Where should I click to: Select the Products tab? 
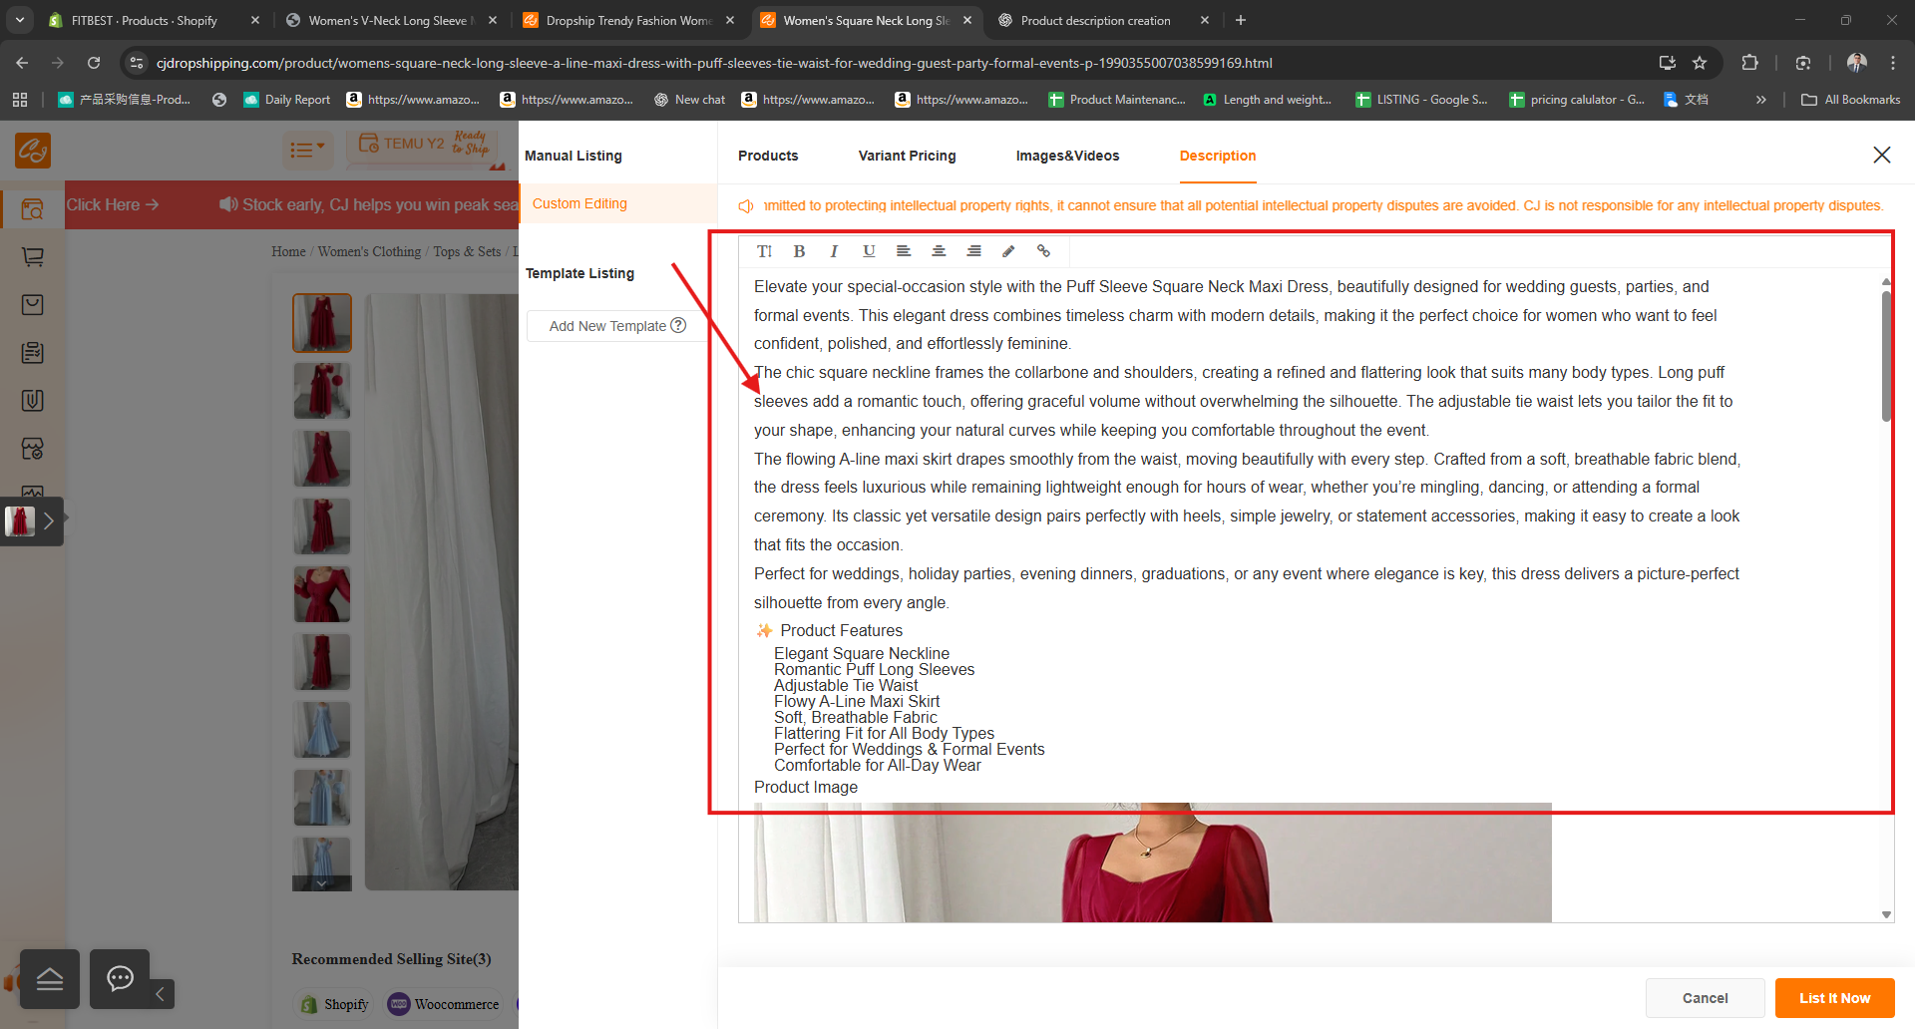pyautogui.click(x=768, y=156)
